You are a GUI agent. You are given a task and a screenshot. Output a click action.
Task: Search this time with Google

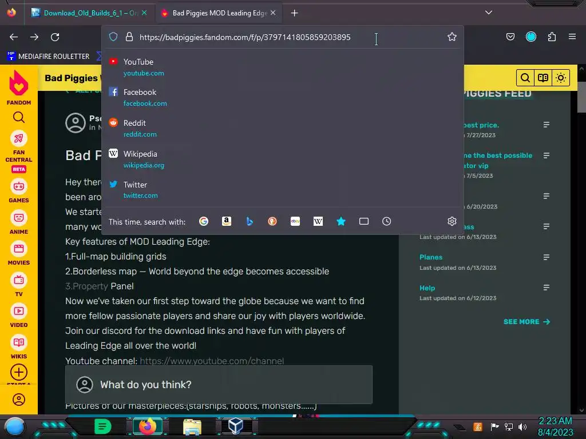(x=204, y=221)
